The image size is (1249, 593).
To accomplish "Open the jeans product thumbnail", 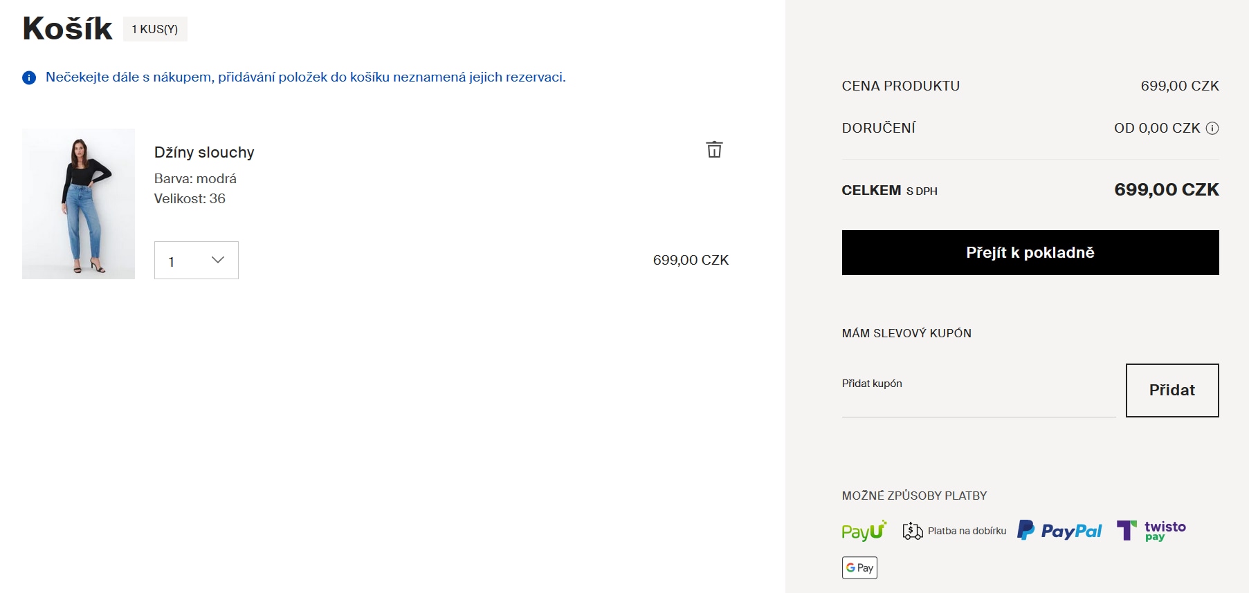I will coord(78,204).
